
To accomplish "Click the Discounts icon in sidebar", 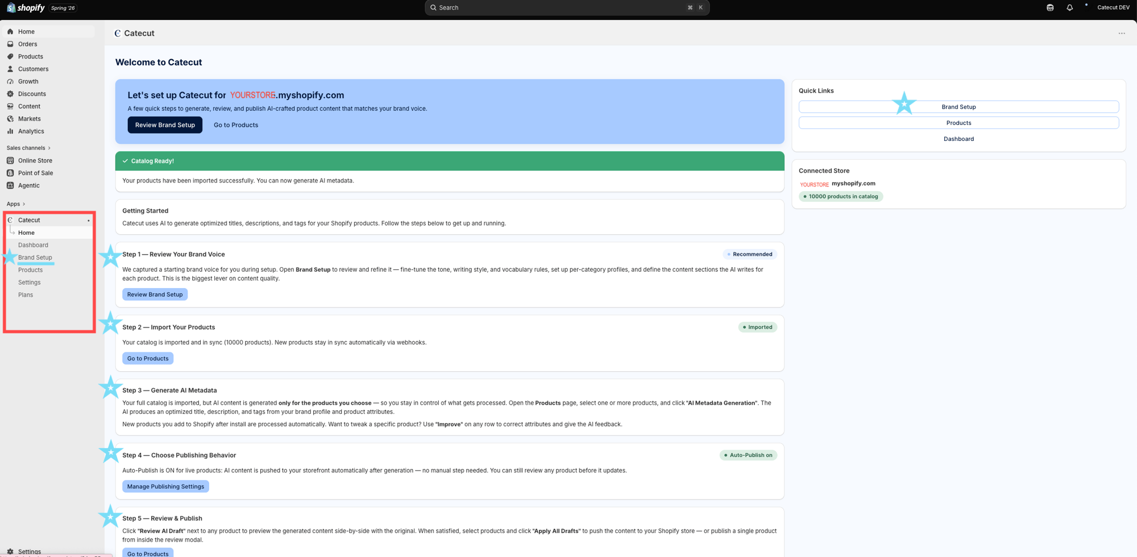I will (10, 94).
